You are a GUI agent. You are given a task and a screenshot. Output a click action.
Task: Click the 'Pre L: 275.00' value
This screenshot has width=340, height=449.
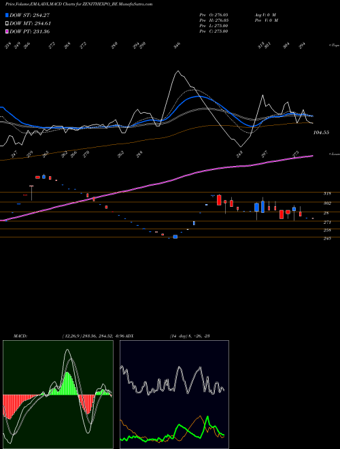click(214, 26)
